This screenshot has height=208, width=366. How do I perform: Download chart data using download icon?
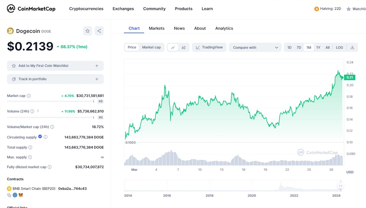(x=352, y=47)
